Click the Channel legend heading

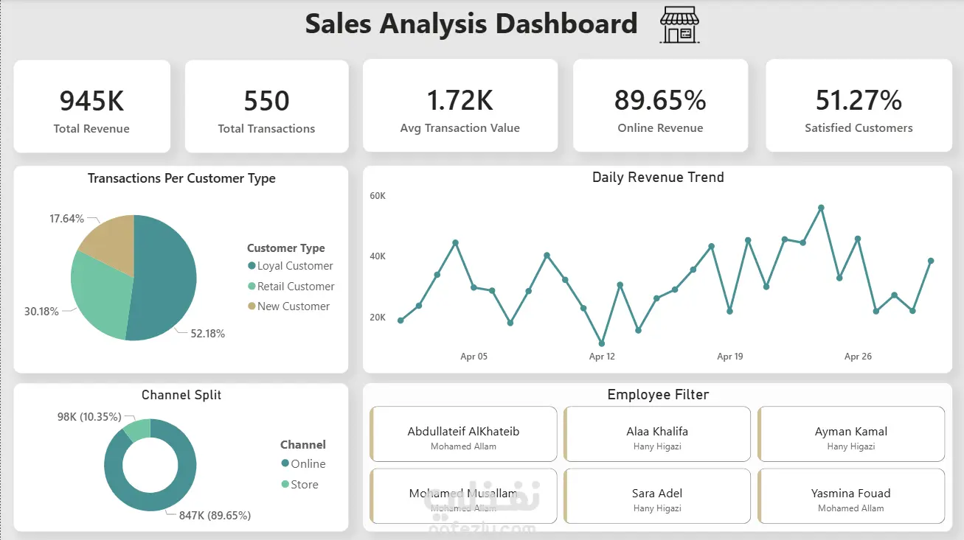(303, 445)
